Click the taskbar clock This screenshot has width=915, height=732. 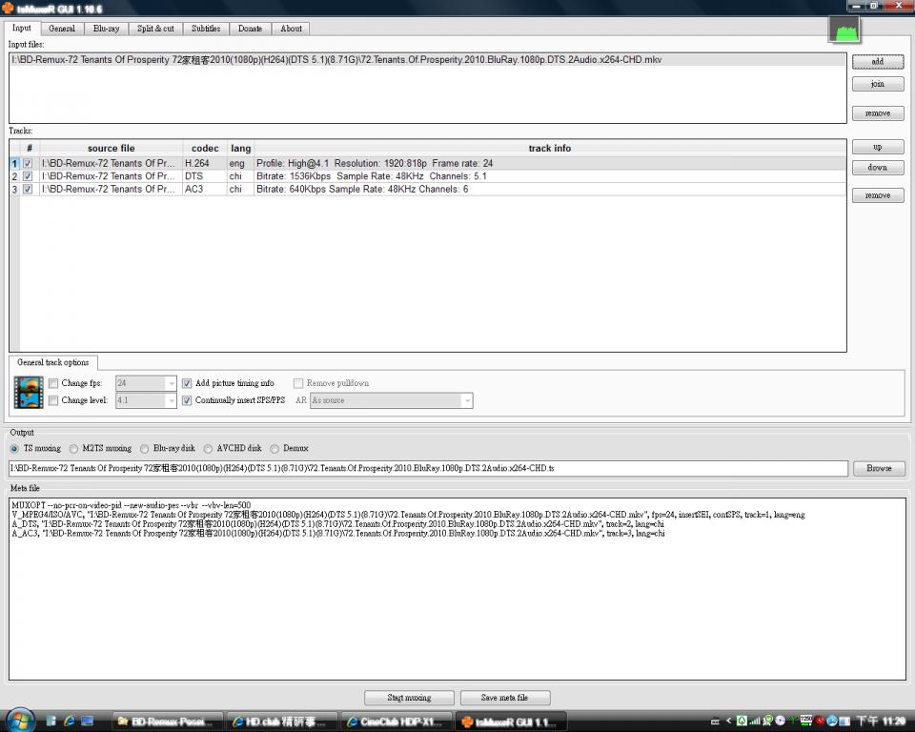(x=881, y=722)
